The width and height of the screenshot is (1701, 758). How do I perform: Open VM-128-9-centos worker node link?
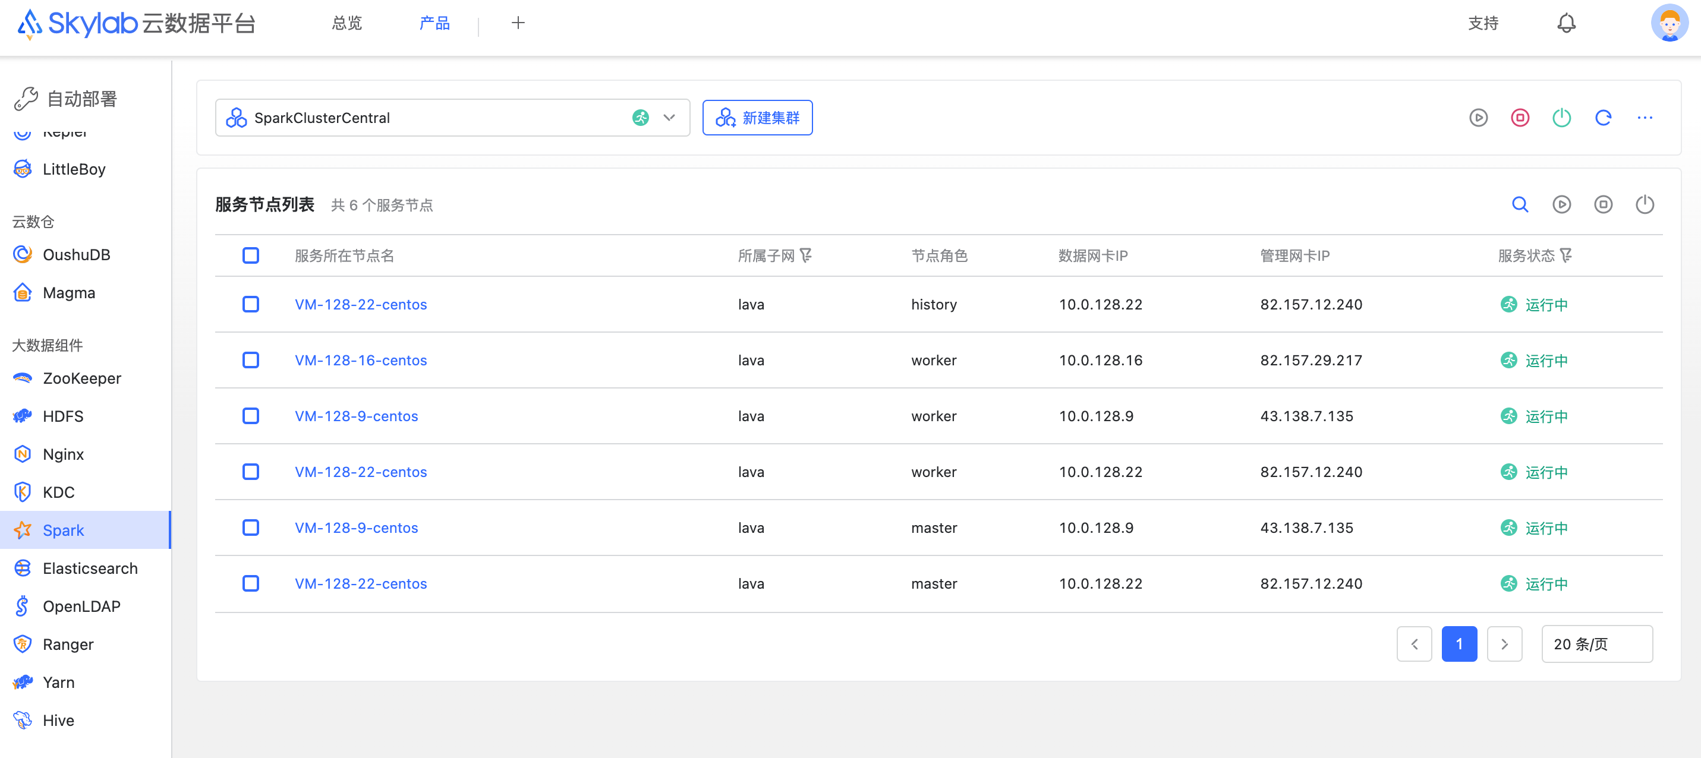click(357, 416)
